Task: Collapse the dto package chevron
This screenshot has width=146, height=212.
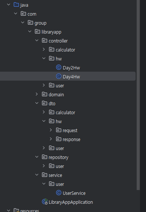Action: click(37, 103)
